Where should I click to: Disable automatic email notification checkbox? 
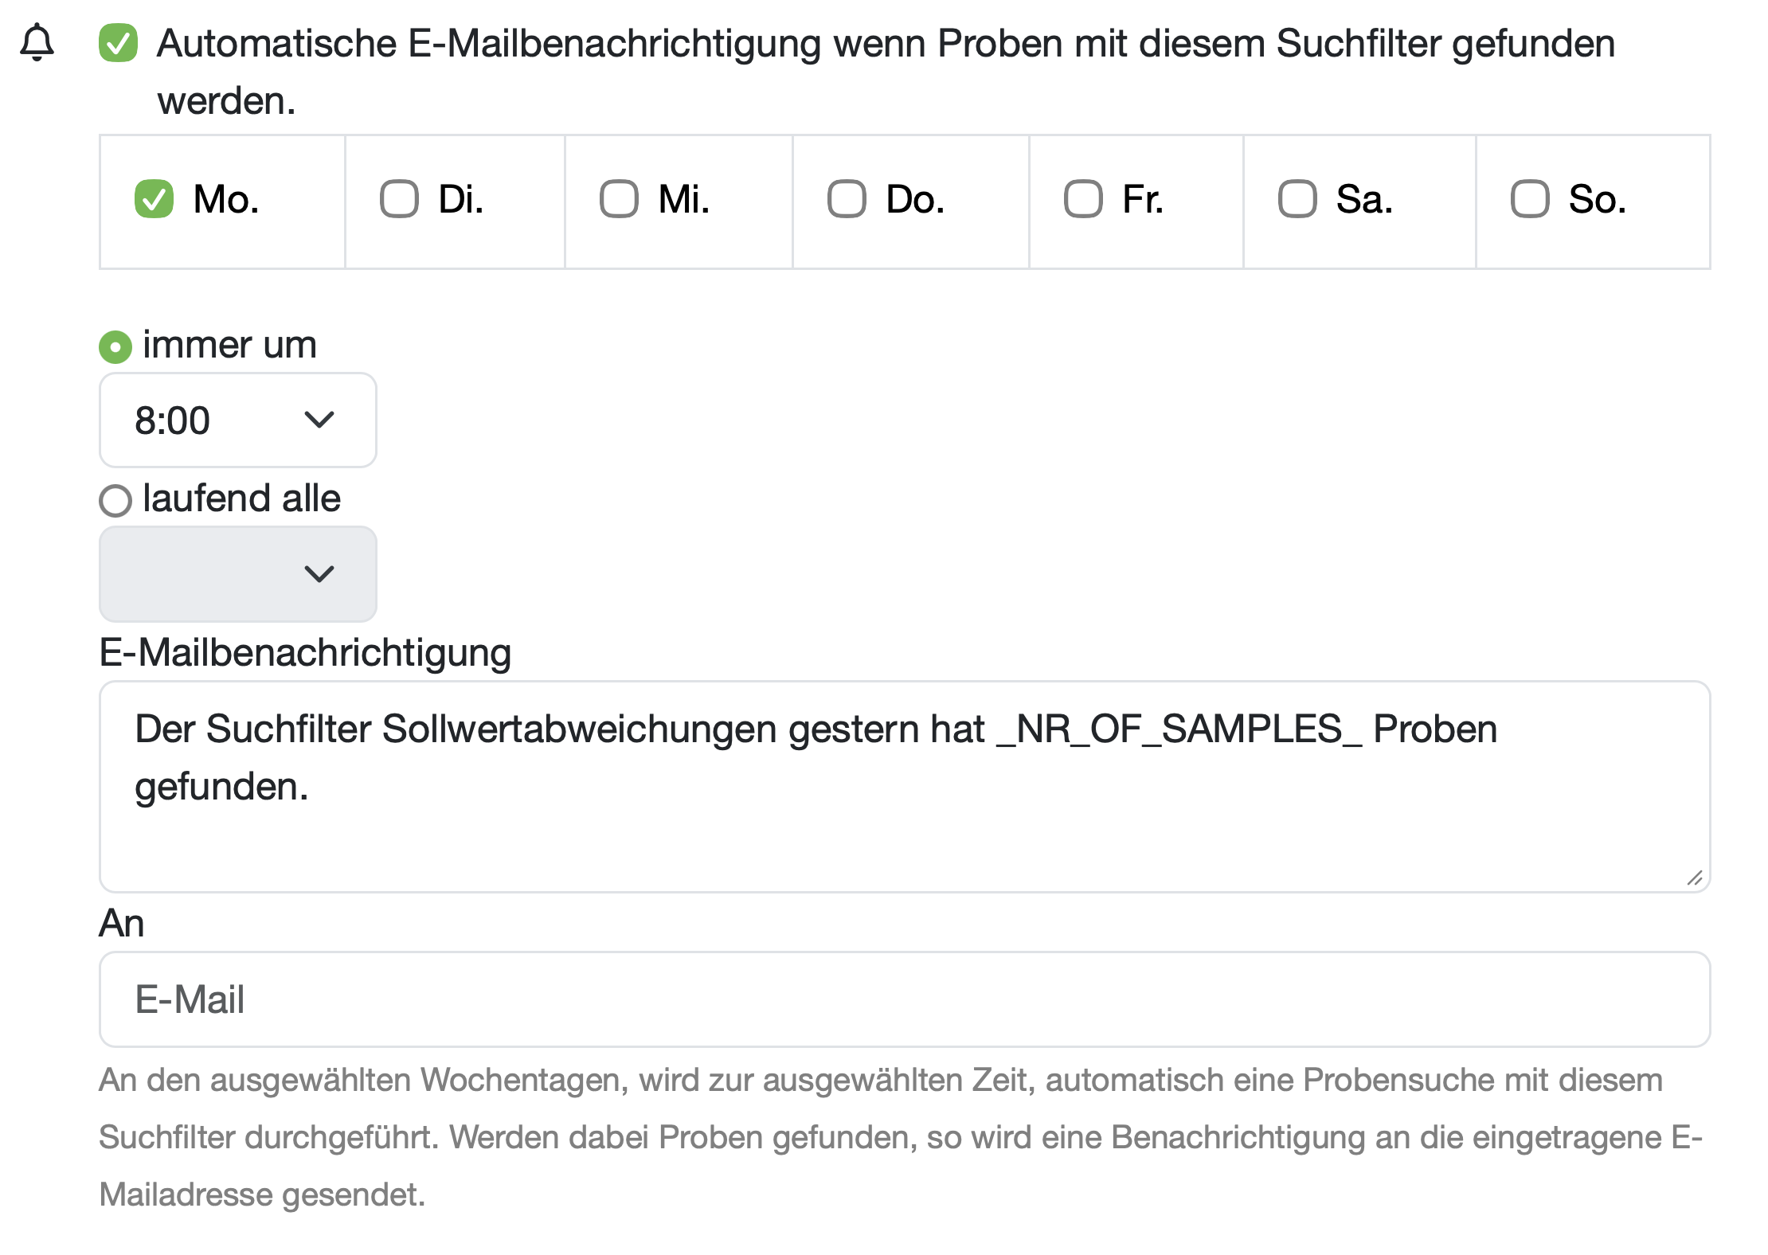[118, 43]
